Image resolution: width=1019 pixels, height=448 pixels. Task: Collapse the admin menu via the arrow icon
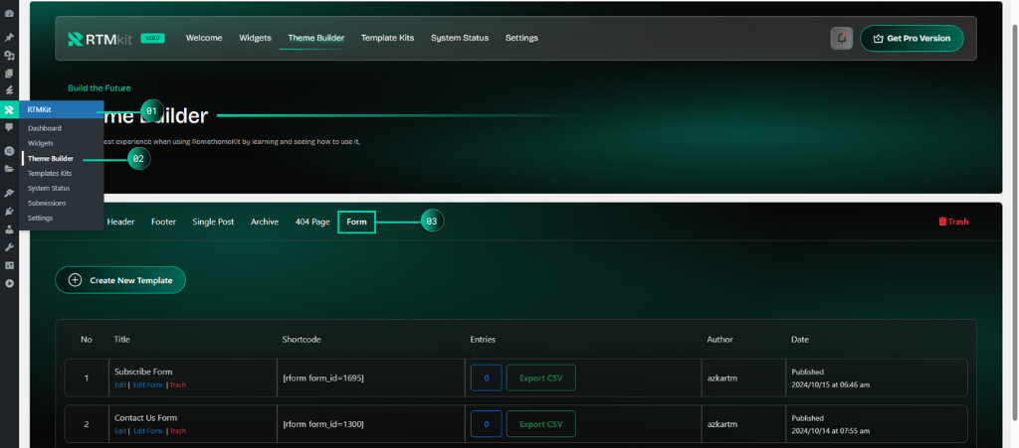tap(9, 283)
